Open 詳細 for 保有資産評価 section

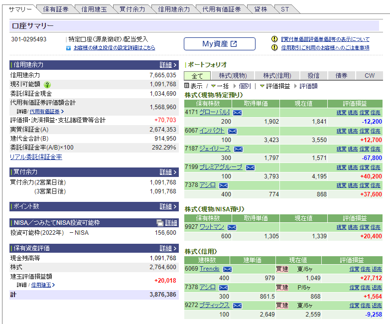click(x=168, y=248)
